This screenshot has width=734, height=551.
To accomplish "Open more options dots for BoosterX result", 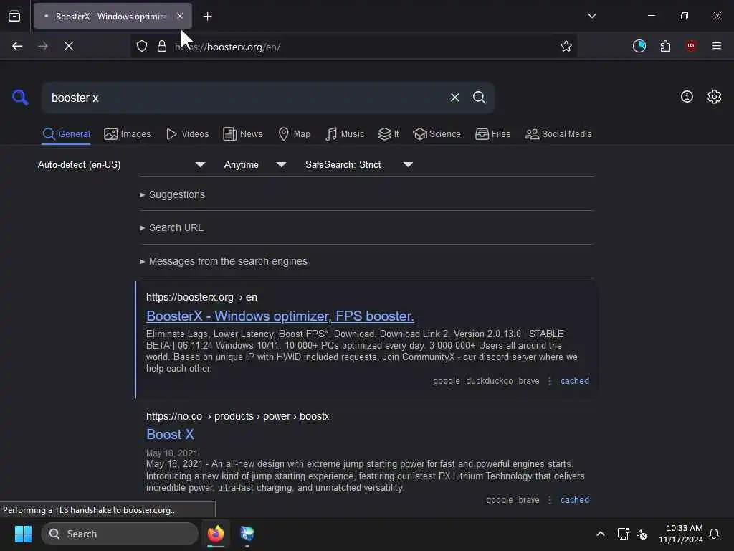I will 550,381.
